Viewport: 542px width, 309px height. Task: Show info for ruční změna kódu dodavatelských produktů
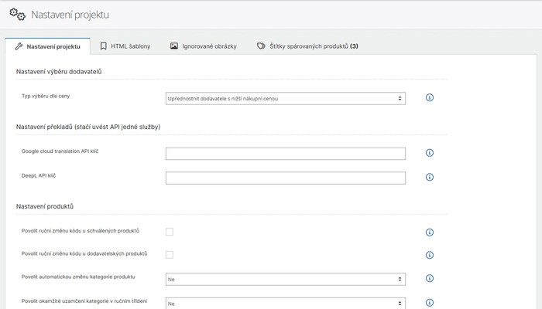pos(429,255)
